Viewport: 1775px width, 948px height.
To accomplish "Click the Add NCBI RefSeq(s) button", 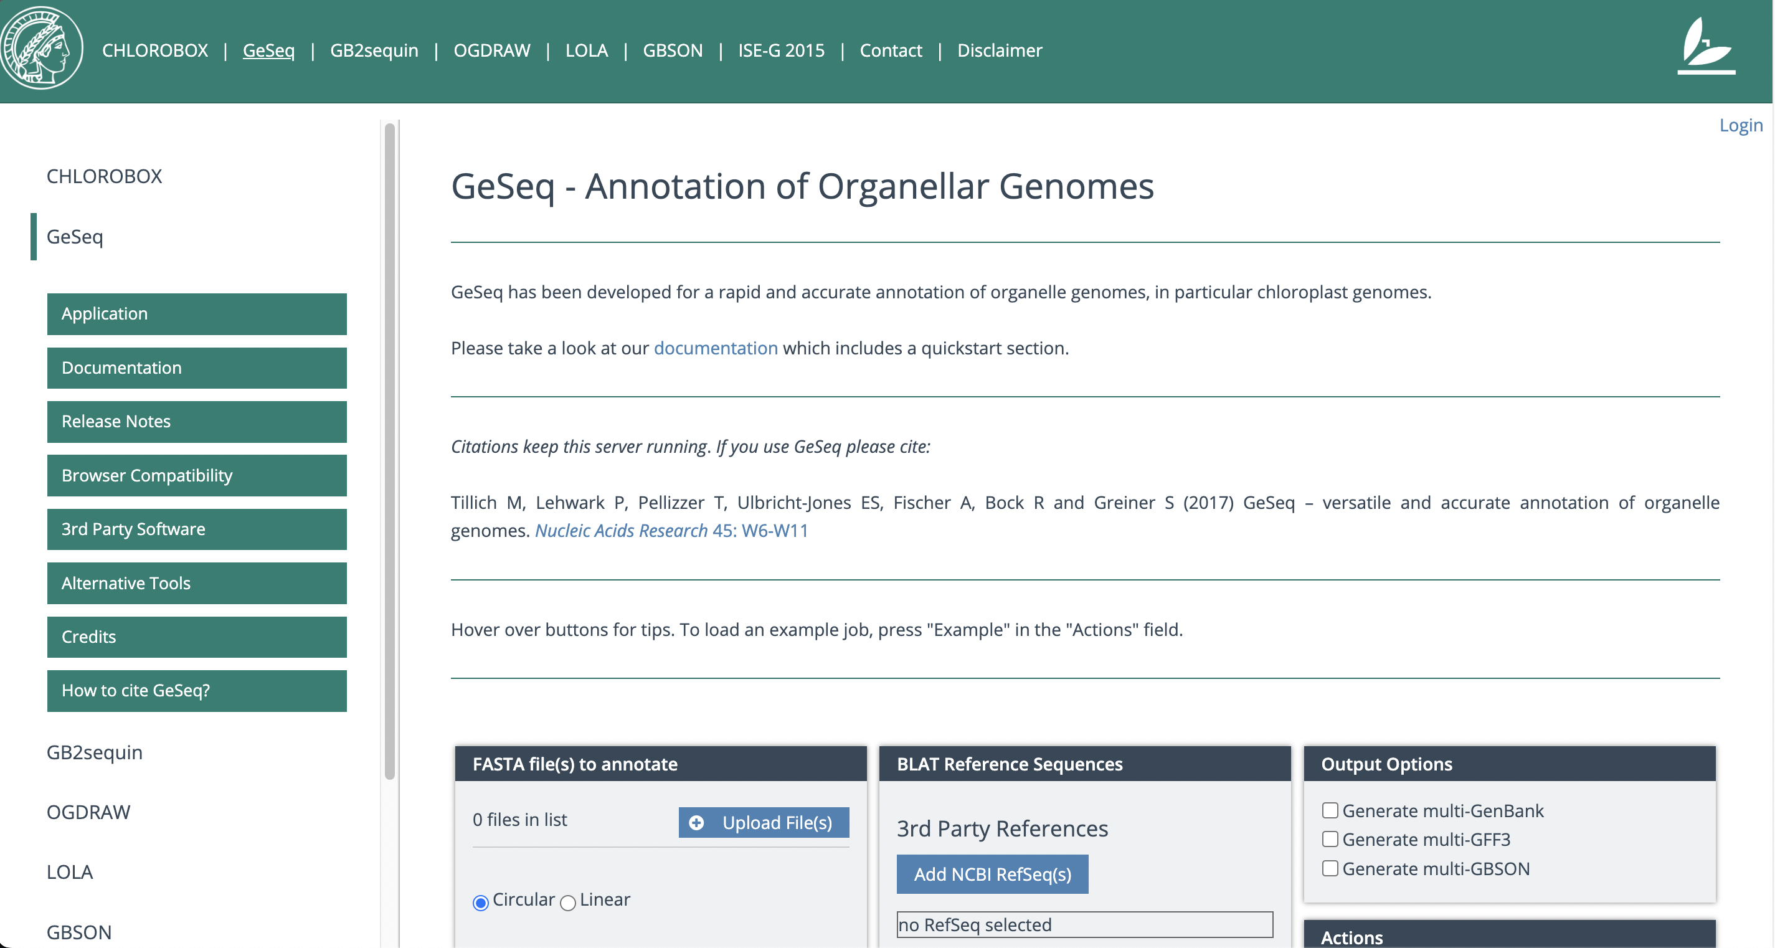I will 992,875.
